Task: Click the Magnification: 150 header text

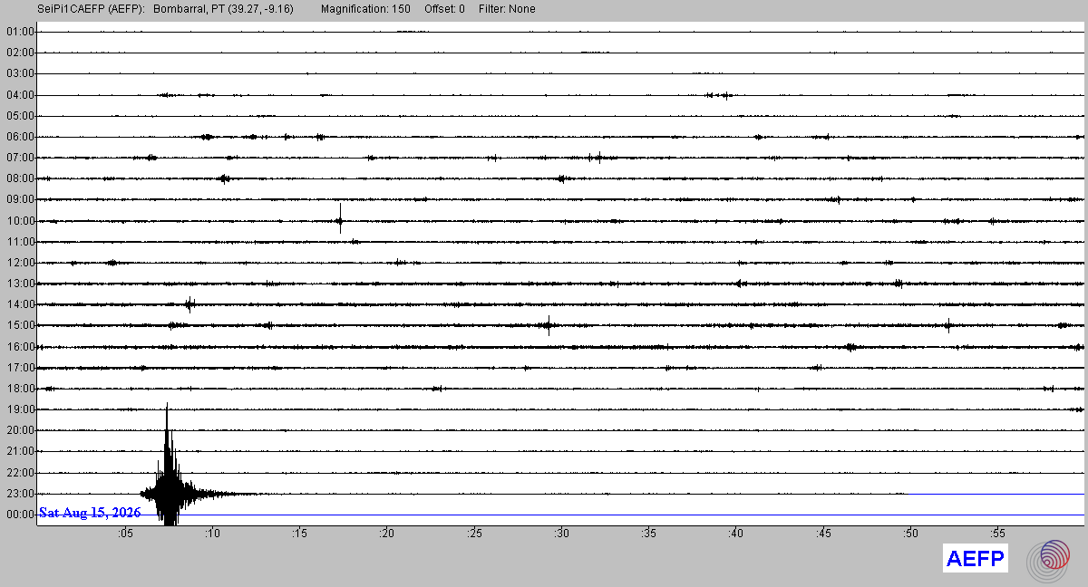Action: click(x=365, y=9)
